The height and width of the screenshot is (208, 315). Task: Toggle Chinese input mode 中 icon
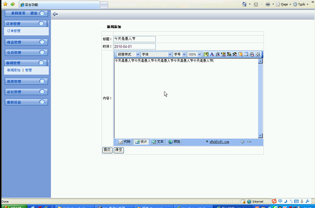point(280,201)
